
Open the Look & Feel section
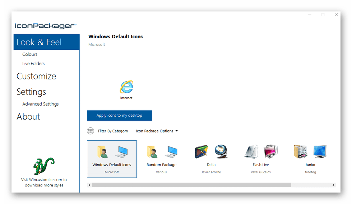point(46,42)
